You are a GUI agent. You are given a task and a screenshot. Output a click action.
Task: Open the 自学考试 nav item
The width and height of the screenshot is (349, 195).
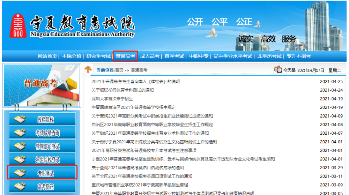[174, 56]
